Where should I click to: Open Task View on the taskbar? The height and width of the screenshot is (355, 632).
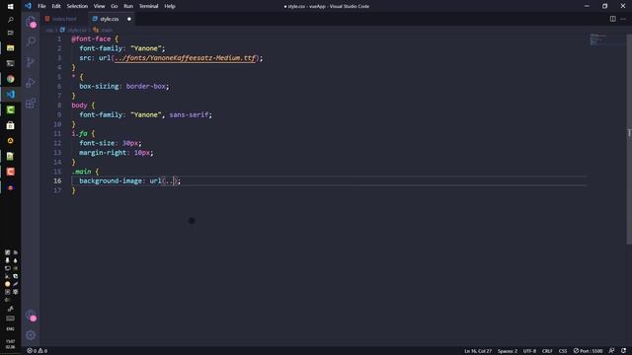(x=11, y=33)
